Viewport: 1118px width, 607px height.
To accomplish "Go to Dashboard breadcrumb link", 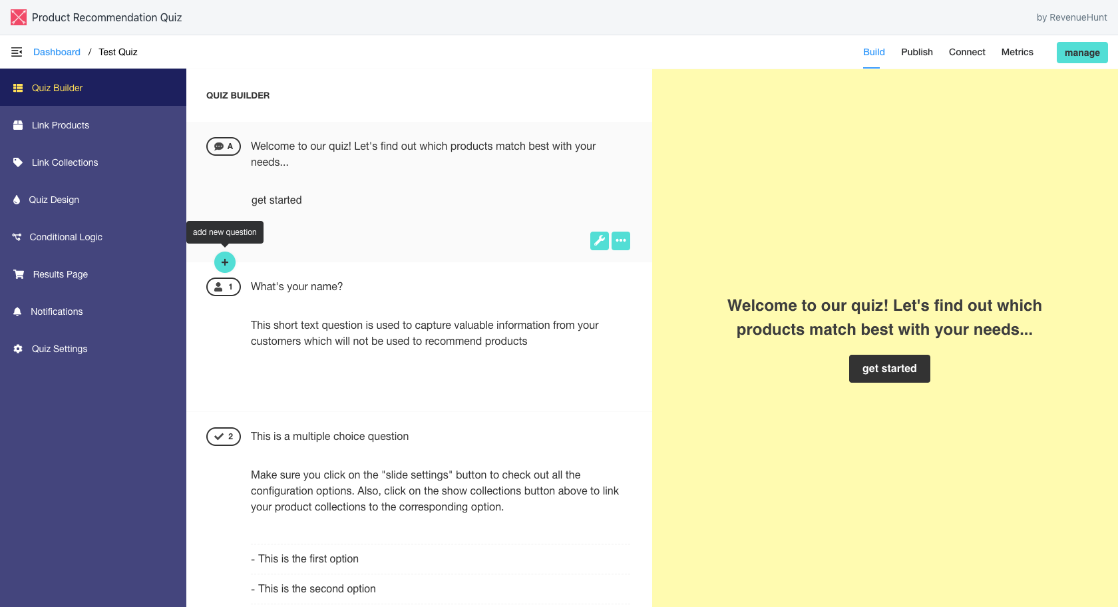I will (57, 52).
